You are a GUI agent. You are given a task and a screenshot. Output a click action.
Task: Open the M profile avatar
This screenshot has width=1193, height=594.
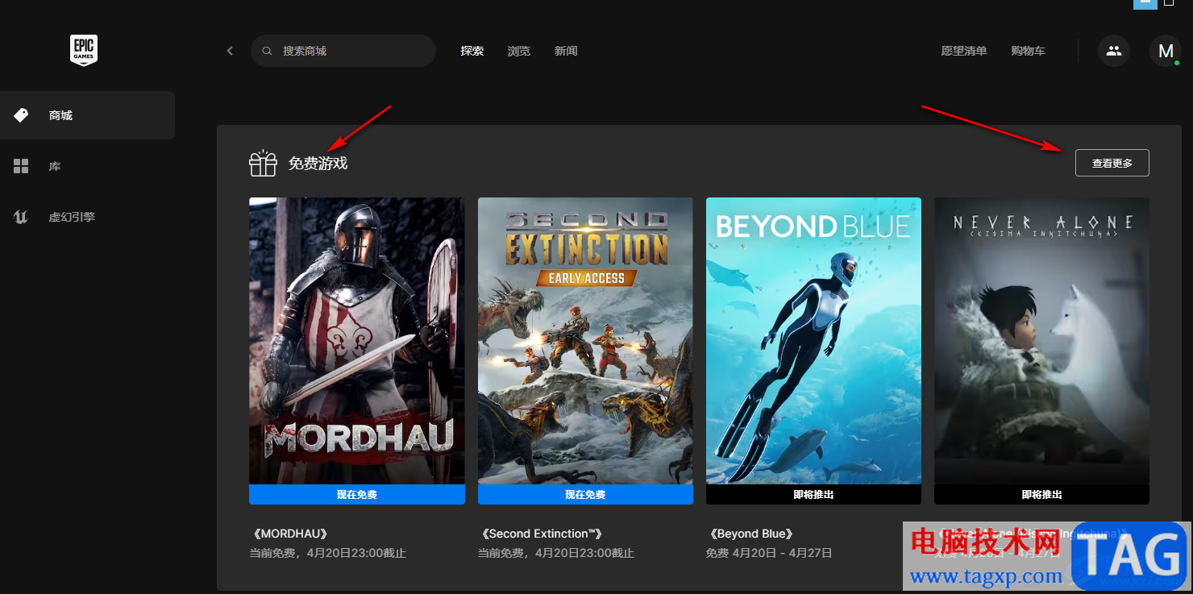[1166, 51]
